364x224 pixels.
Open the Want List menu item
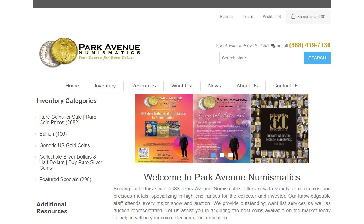182,86
